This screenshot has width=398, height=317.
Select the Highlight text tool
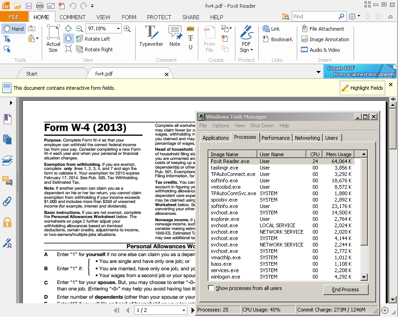[x=191, y=29]
